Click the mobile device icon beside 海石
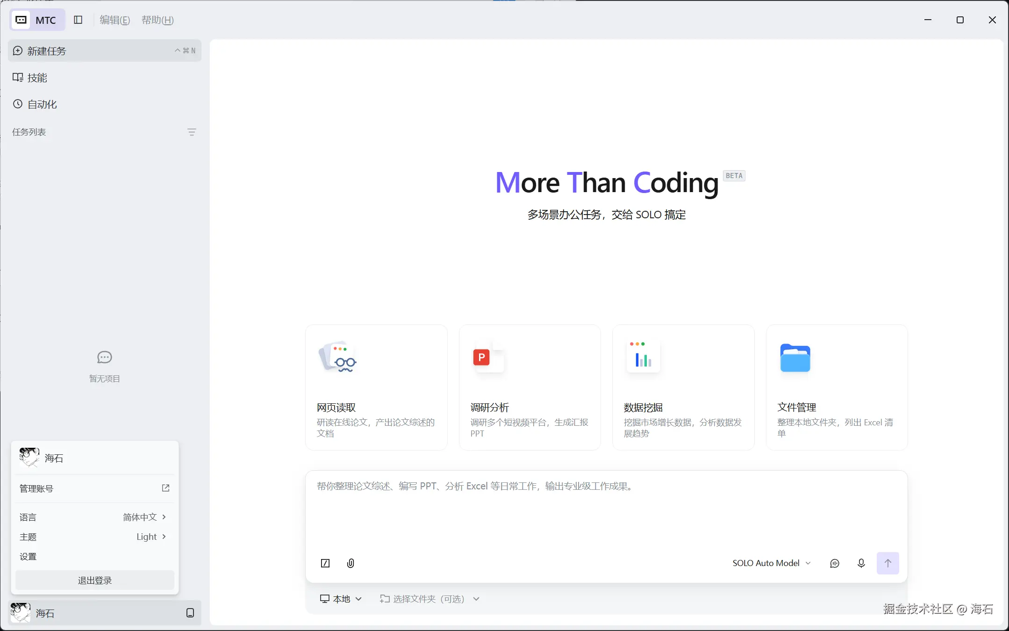1009x631 pixels. (190, 613)
